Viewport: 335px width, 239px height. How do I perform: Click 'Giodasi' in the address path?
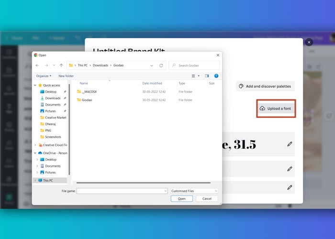[x=118, y=65]
